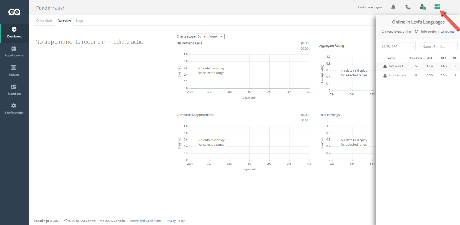
Task: Open the Privacy Policy link
Action: coord(175,221)
